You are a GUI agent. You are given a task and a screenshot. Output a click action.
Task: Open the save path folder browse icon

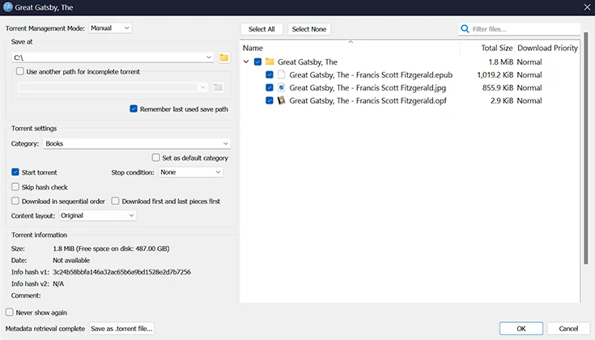coord(224,57)
